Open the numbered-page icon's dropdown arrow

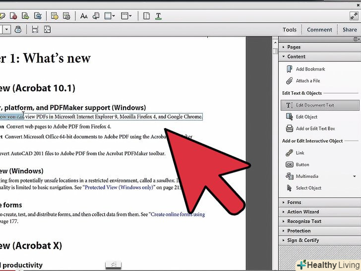tap(130, 16)
